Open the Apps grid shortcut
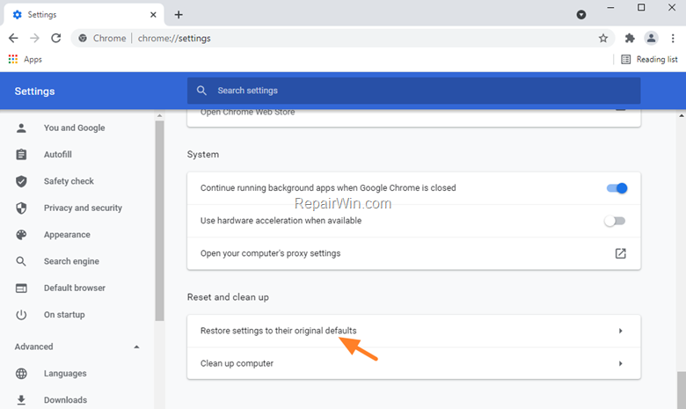 tap(25, 59)
